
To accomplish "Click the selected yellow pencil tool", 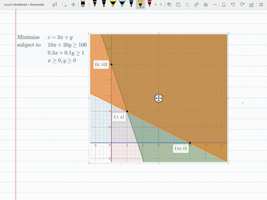I will [140, 4].
